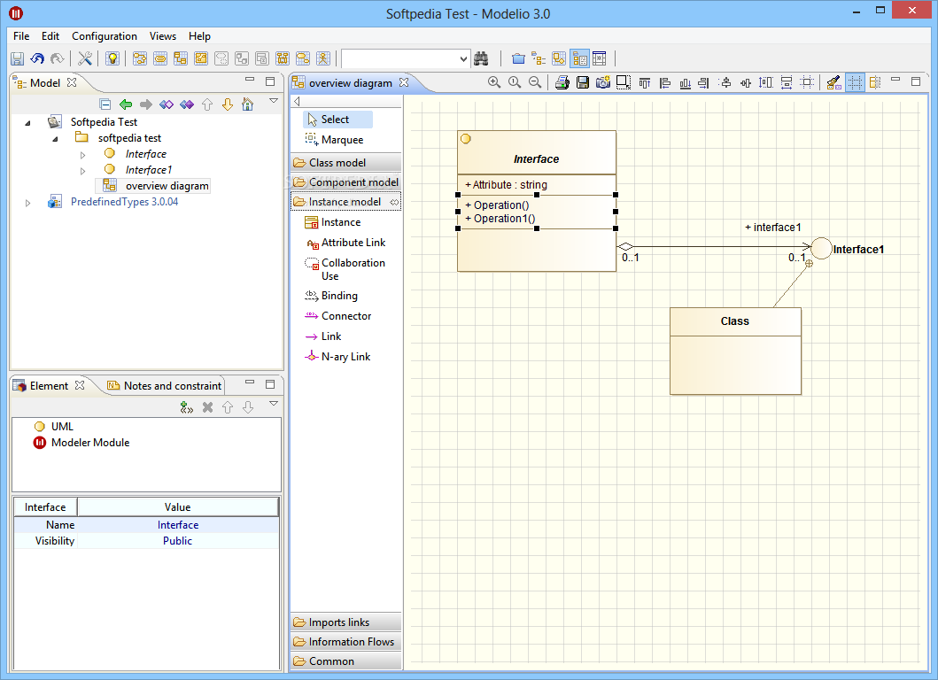Collapse the palette with left triangle
Viewport: 938px width, 680px height.
(x=297, y=101)
